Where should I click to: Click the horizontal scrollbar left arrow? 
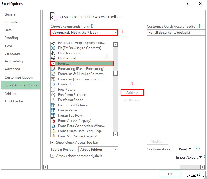45,167
